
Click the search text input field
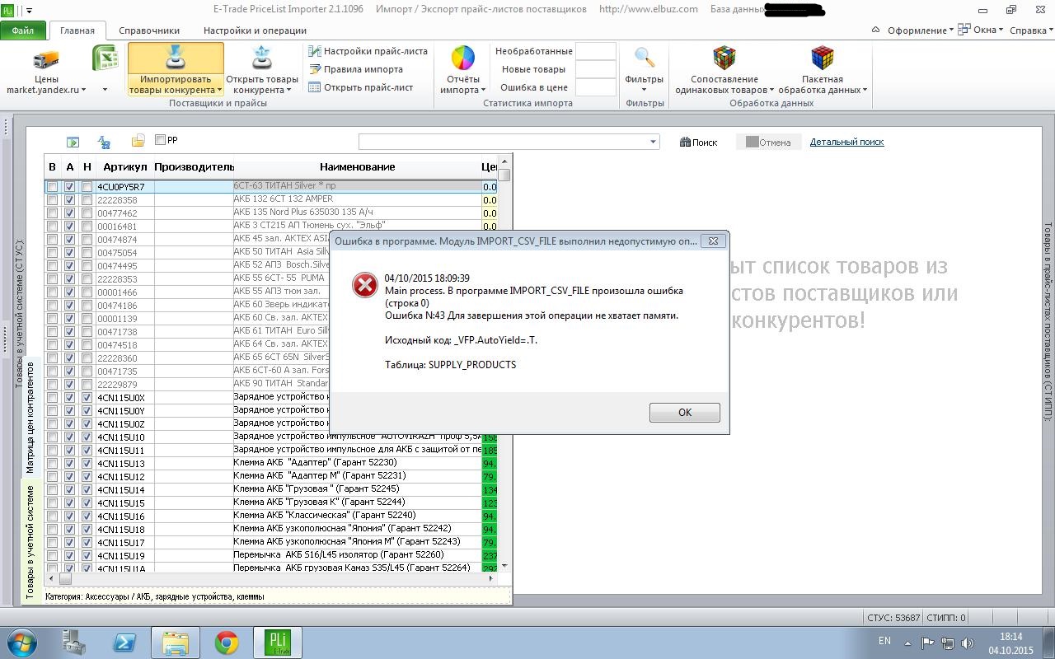click(x=504, y=142)
